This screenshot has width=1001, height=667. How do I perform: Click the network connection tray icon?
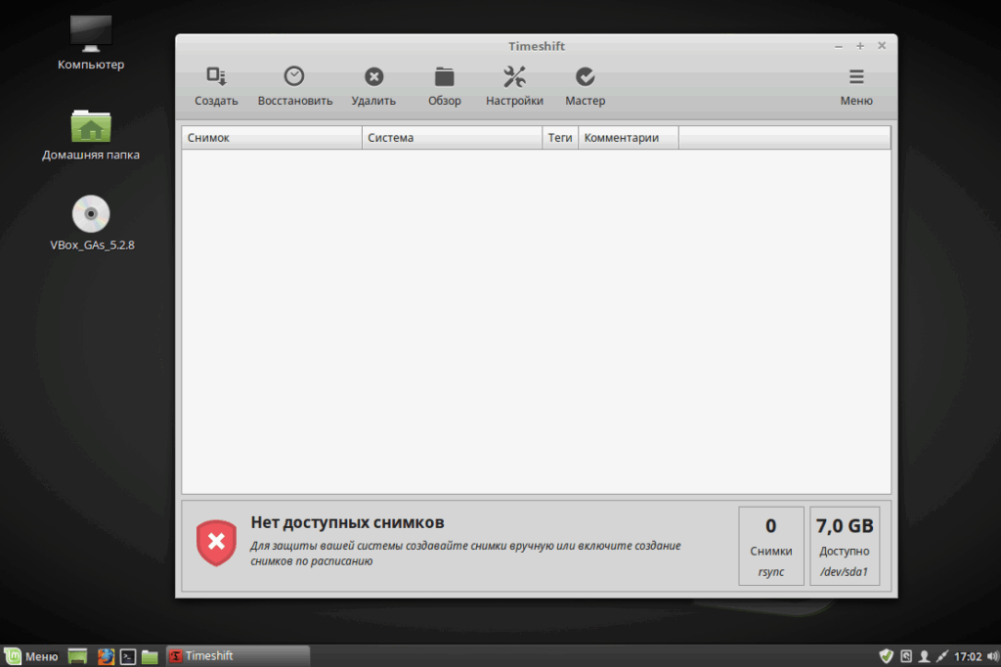coord(941,656)
